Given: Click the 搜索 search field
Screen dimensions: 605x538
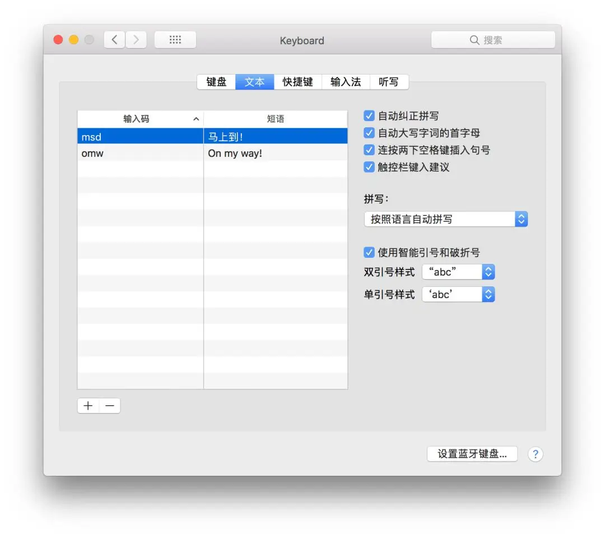Looking at the screenshot, I should 493,40.
